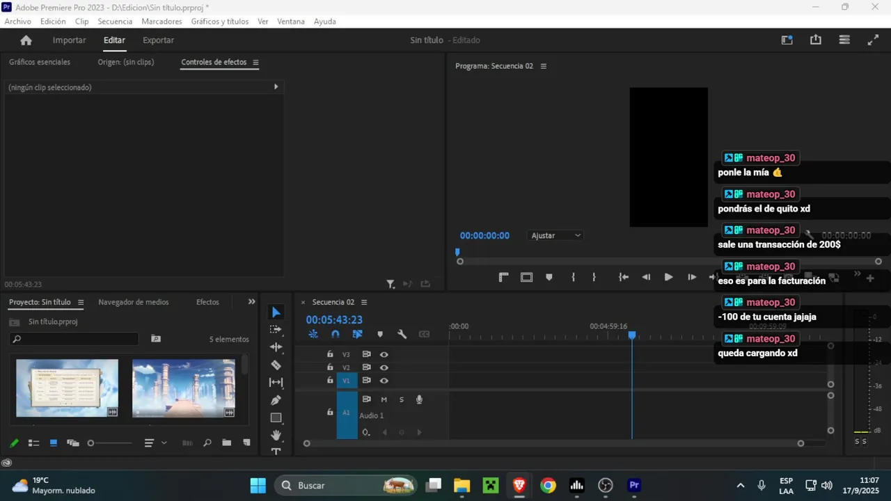Viewport: 891px width, 501px height.
Task: Toggle lock on track V2
Action: (330, 367)
